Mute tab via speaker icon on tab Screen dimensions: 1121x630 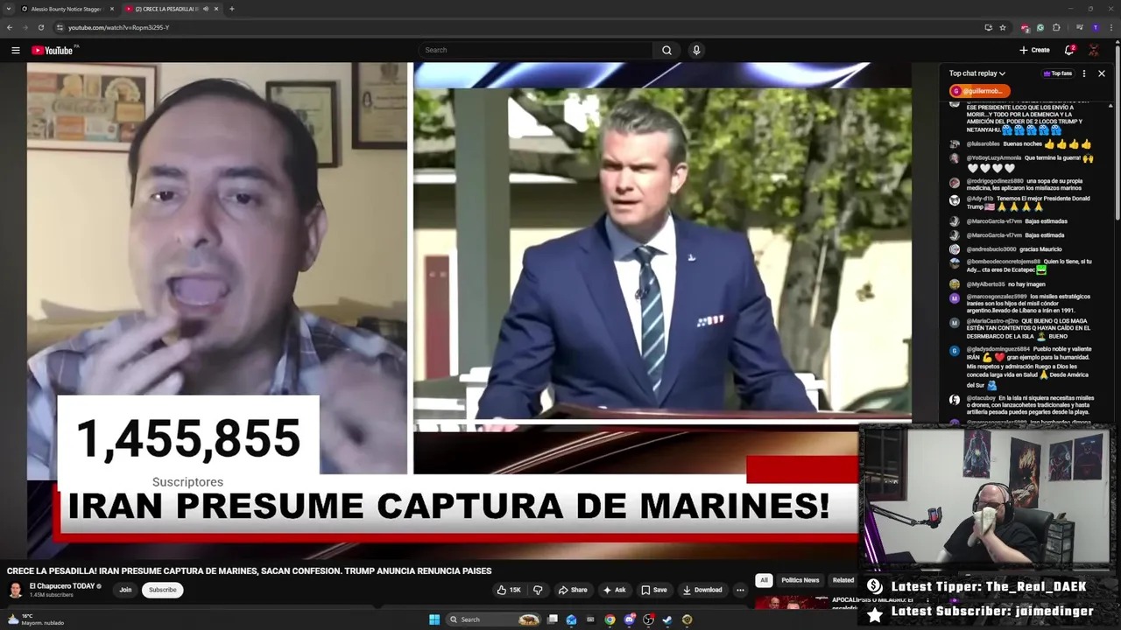(x=206, y=9)
